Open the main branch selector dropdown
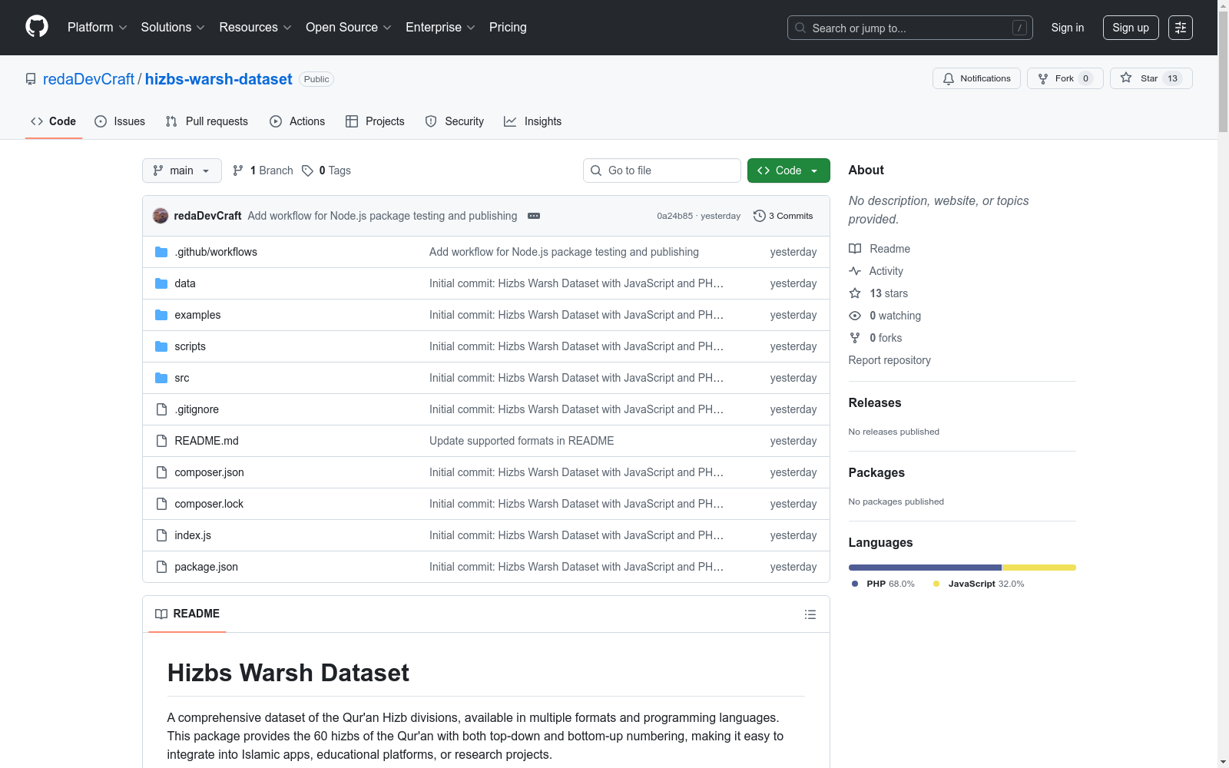Screen dimensions: 1229x768 point(182,170)
